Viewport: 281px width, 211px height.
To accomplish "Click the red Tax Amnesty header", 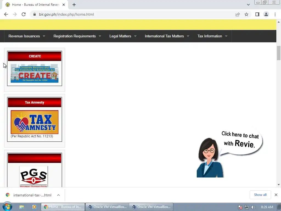I will [35, 102].
